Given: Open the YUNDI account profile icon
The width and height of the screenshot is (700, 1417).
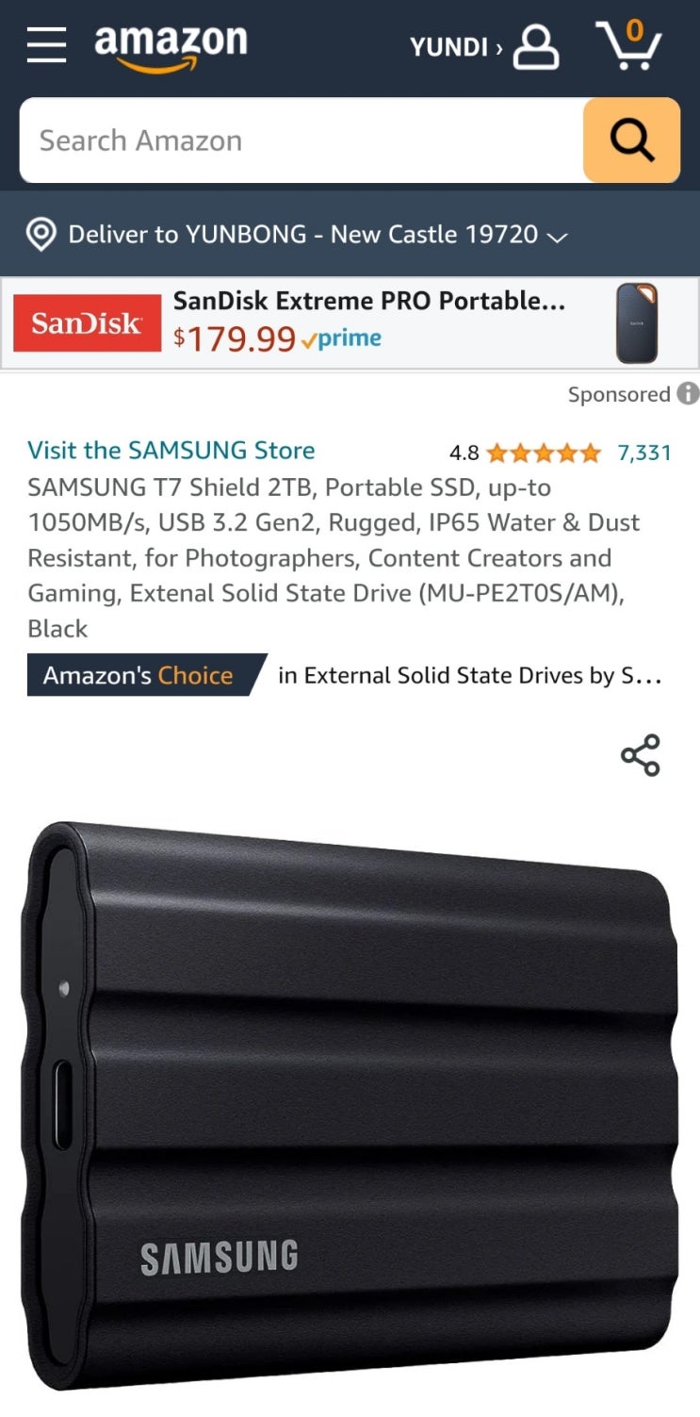Looking at the screenshot, I should 535,46.
